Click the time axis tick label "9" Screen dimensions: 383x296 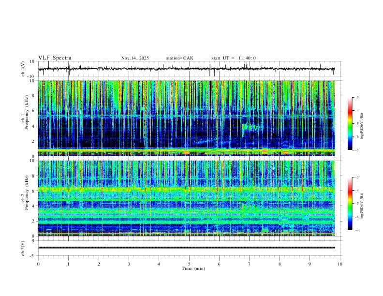click(309, 264)
